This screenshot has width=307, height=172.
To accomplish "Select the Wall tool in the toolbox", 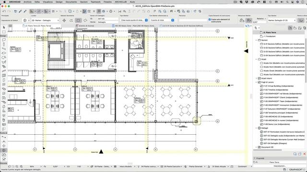I will (4, 40).
